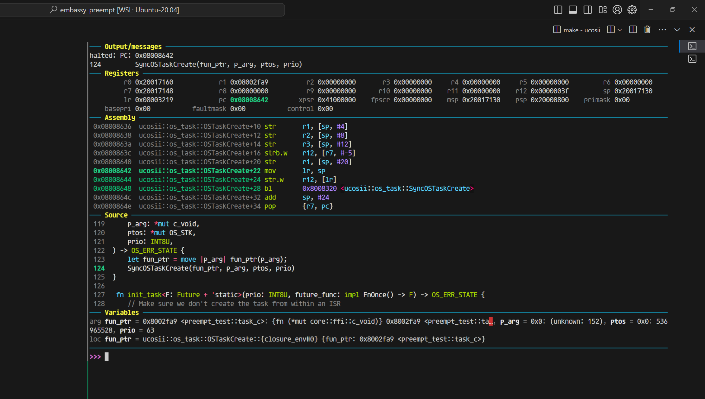Viewport: 705px width, 399px height.
Task: Click the SyncOSTaskCreate address 0x8008320
Action: (319, 188)
